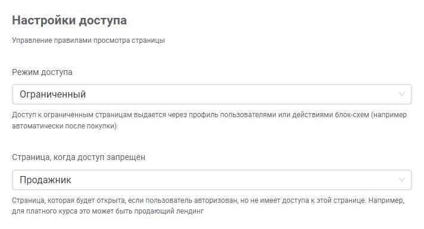Open the Режим доступа dropdown

[x=212, y=94]
